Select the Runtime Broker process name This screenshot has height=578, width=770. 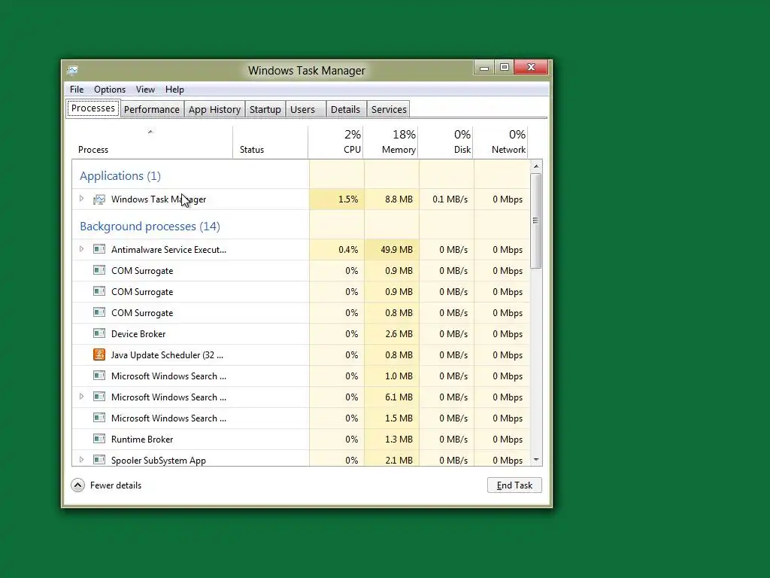click(x=142, y=440)
